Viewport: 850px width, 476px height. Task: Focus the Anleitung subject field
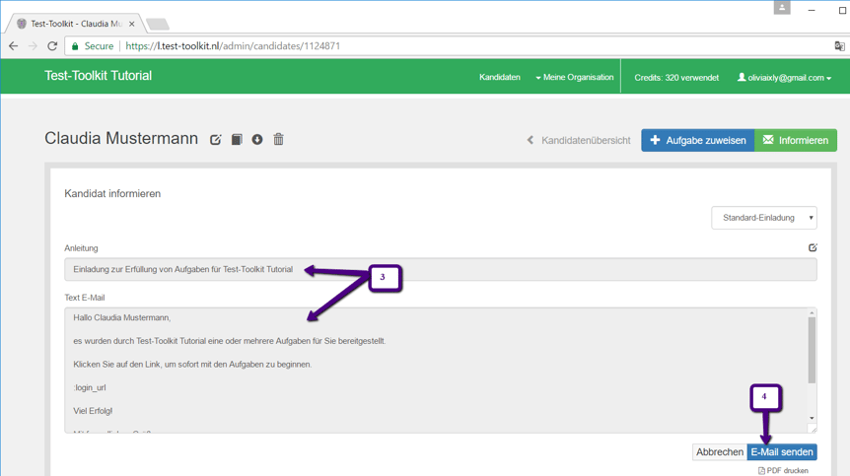[440, 269]
